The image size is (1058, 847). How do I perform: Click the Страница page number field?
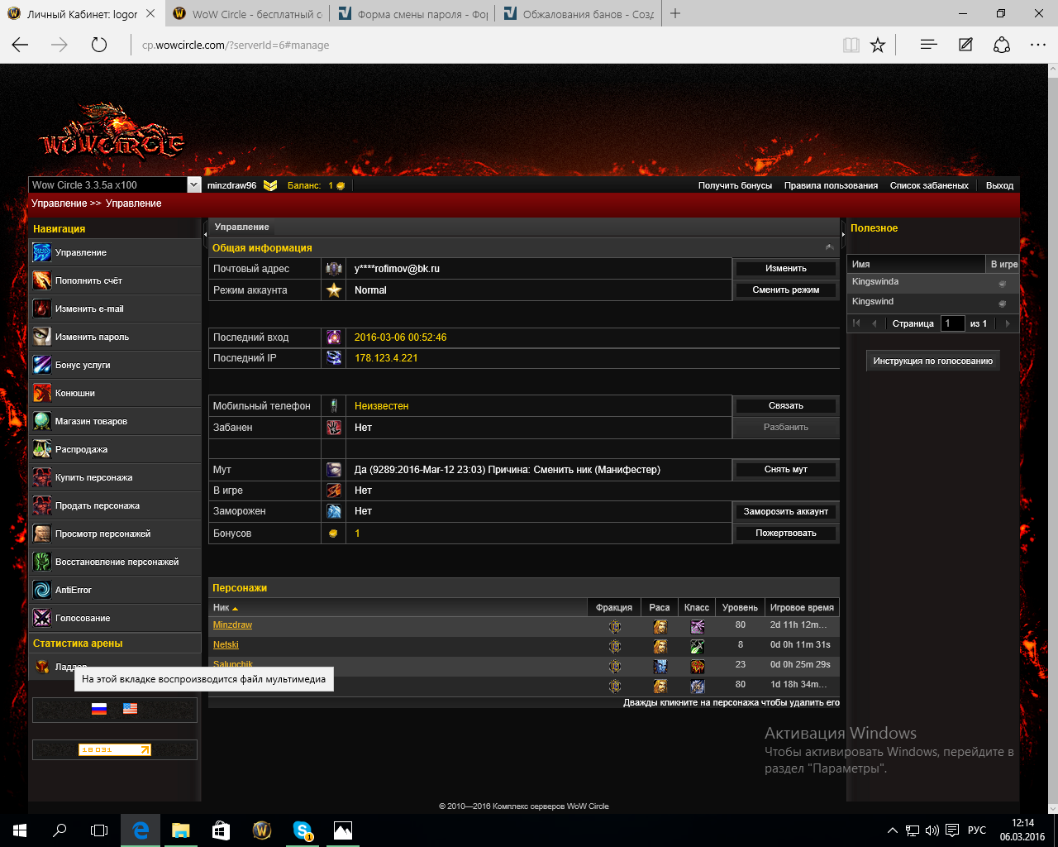coord(952,323)
